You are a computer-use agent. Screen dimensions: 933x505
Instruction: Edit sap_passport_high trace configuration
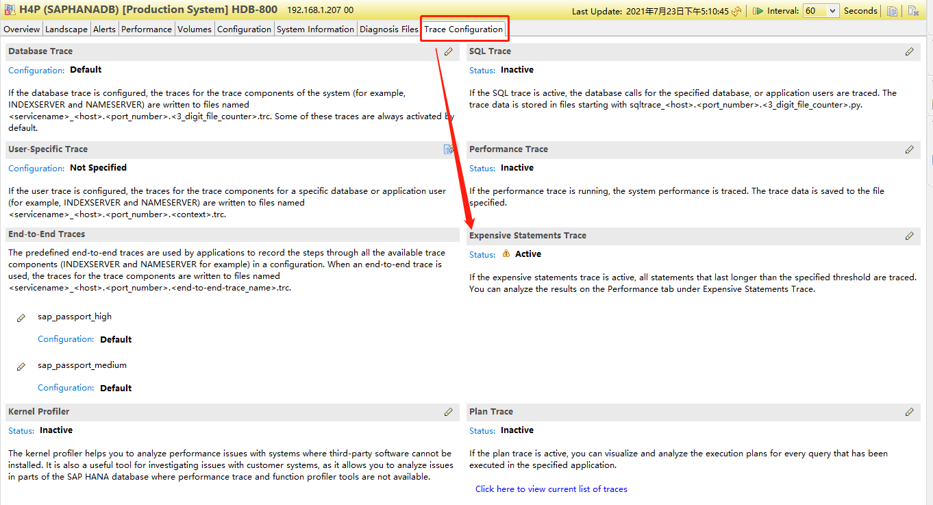pyautogui.click(x=21, y=318)
